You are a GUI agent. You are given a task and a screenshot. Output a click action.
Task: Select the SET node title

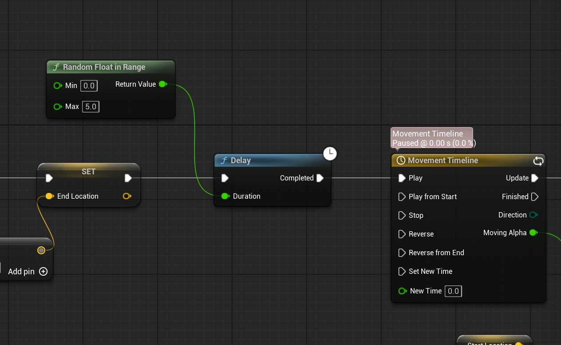pos(88,171)
